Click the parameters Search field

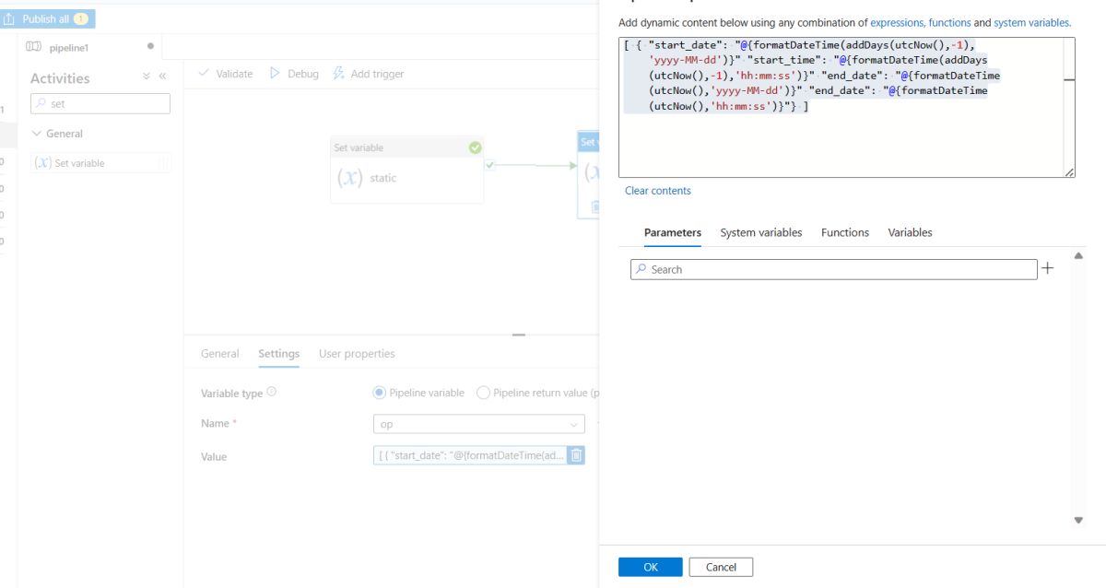pyautogui.click(x=834, y=269)
